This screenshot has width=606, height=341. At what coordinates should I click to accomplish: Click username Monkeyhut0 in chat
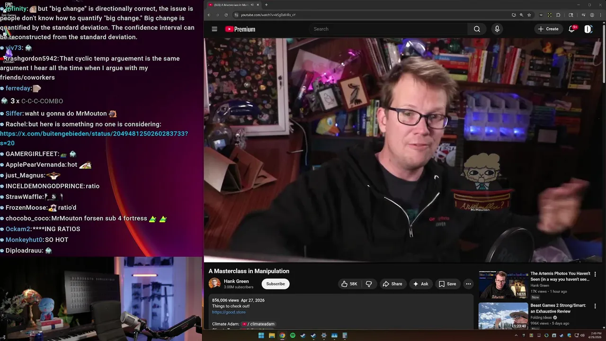[x=24, y=240]
